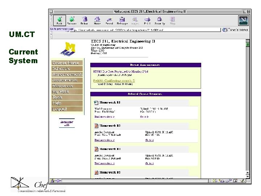Click the Homework #3 document icon
The image size is (261, 196).
(96, 149)
